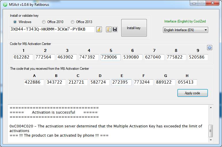Screen dimensions: 222x147
Task: Click the log scrollbar up arrow
Action: [x=211, y=108]
